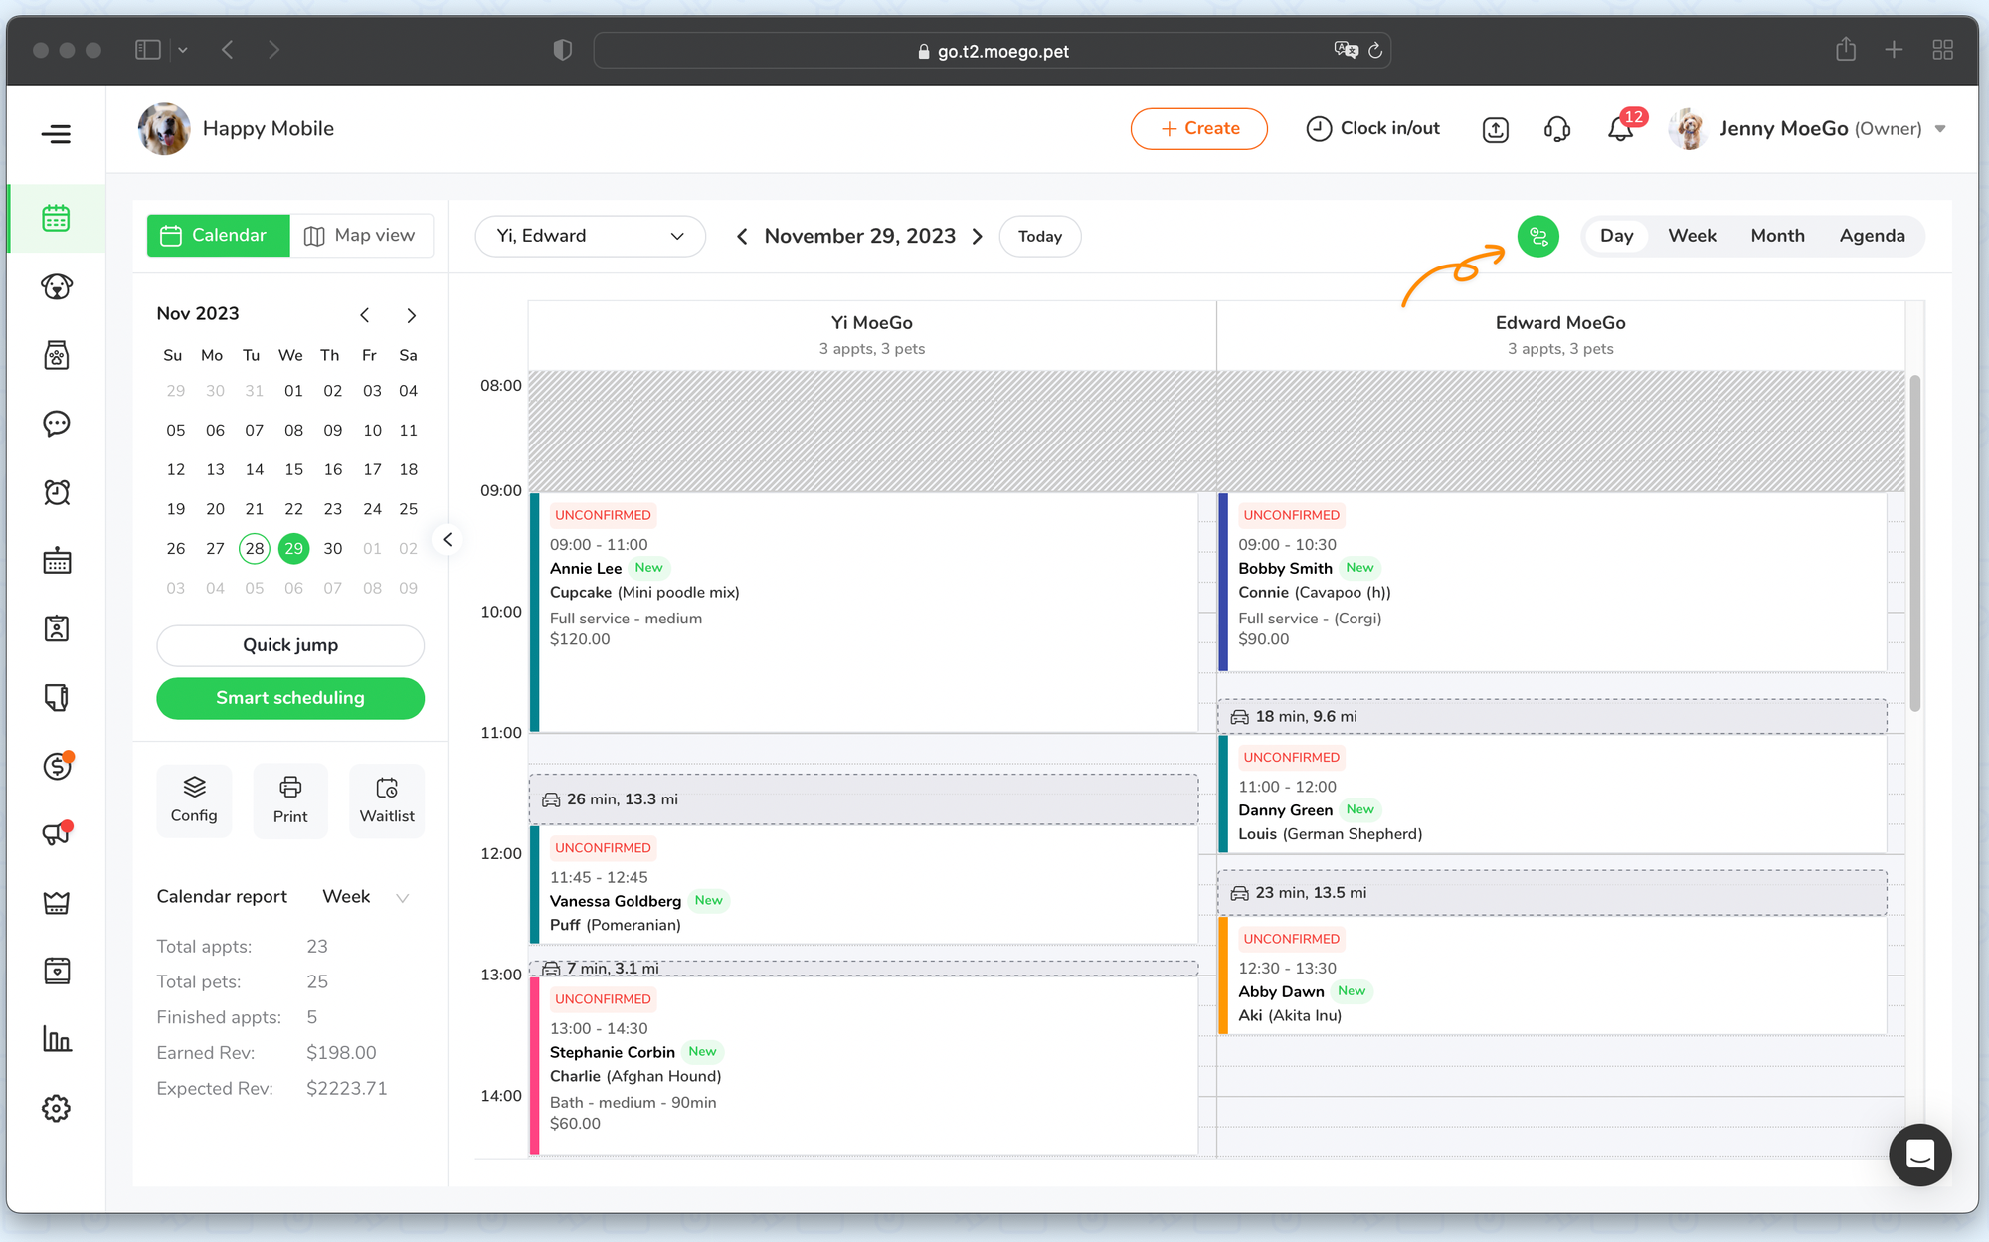The image size is (1989, 1242).
Task: Toggle the main hamburger menu
Action: click(x=57, y=133)
